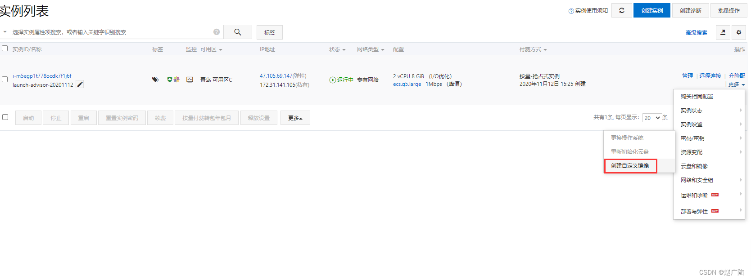The width and height of the screenshot is (751, 280).
Task: Open the monitoring chart icon in the row
Action: 190,80
